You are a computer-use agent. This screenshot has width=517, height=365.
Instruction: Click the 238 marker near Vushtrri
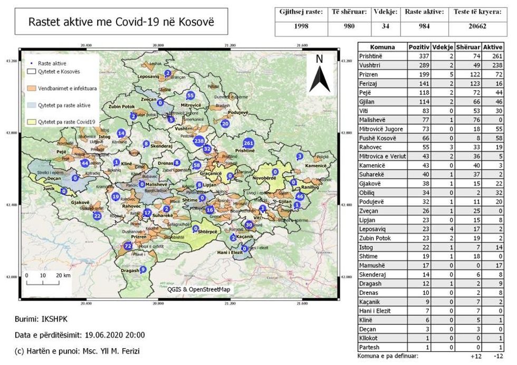(x=199, y=141)
